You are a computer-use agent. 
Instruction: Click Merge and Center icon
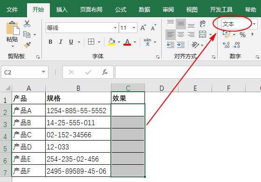(203, 34)
